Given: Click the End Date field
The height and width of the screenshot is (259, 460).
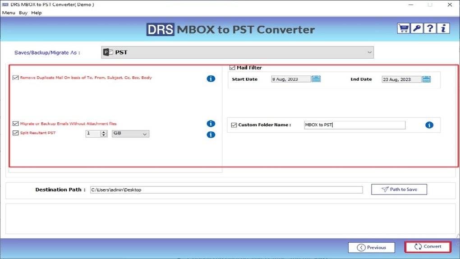Looking at the screenshot, I should point(401,79).
